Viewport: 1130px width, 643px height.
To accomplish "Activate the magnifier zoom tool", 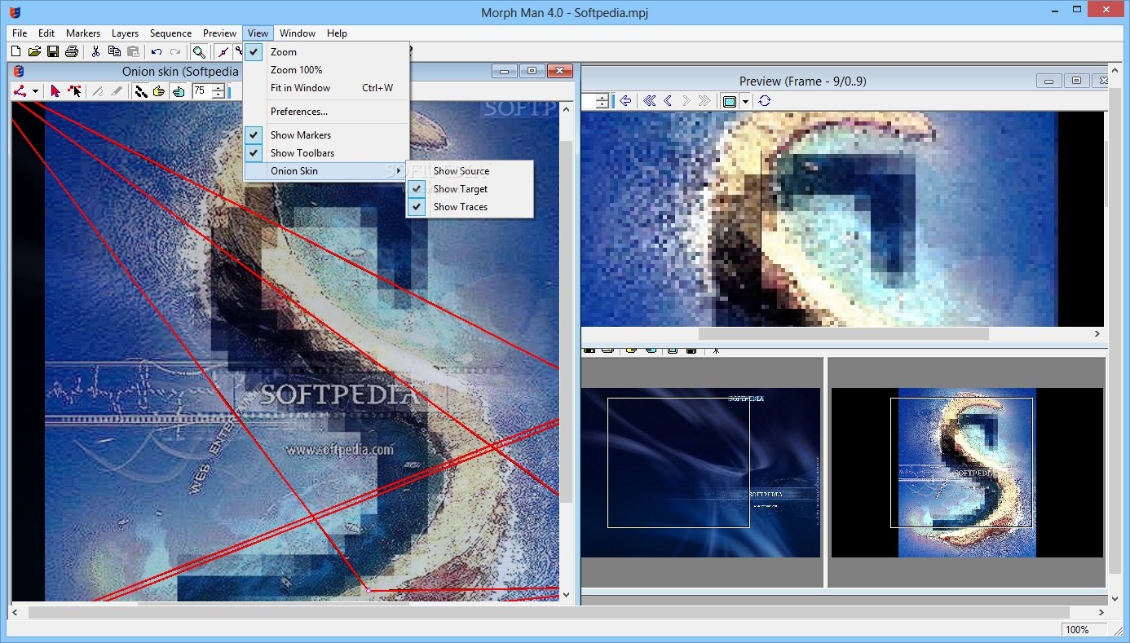I will [198, 51].
